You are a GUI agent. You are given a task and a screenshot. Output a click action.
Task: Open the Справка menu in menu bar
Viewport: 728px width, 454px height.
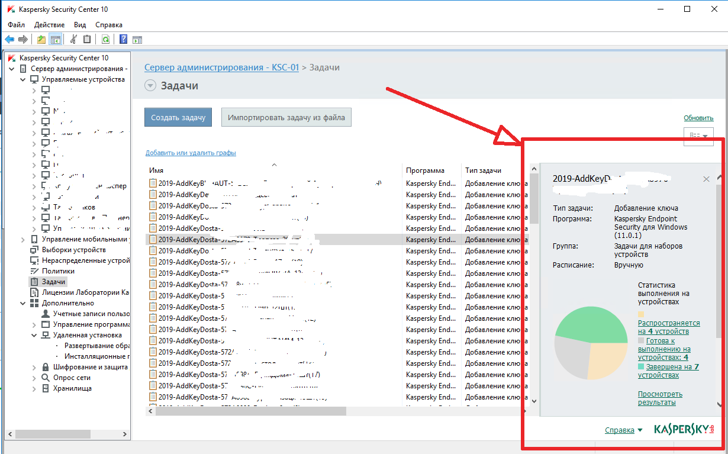click(x=109, y=25)
